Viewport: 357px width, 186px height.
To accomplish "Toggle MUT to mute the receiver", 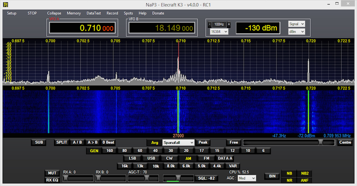I will (52, 173).
